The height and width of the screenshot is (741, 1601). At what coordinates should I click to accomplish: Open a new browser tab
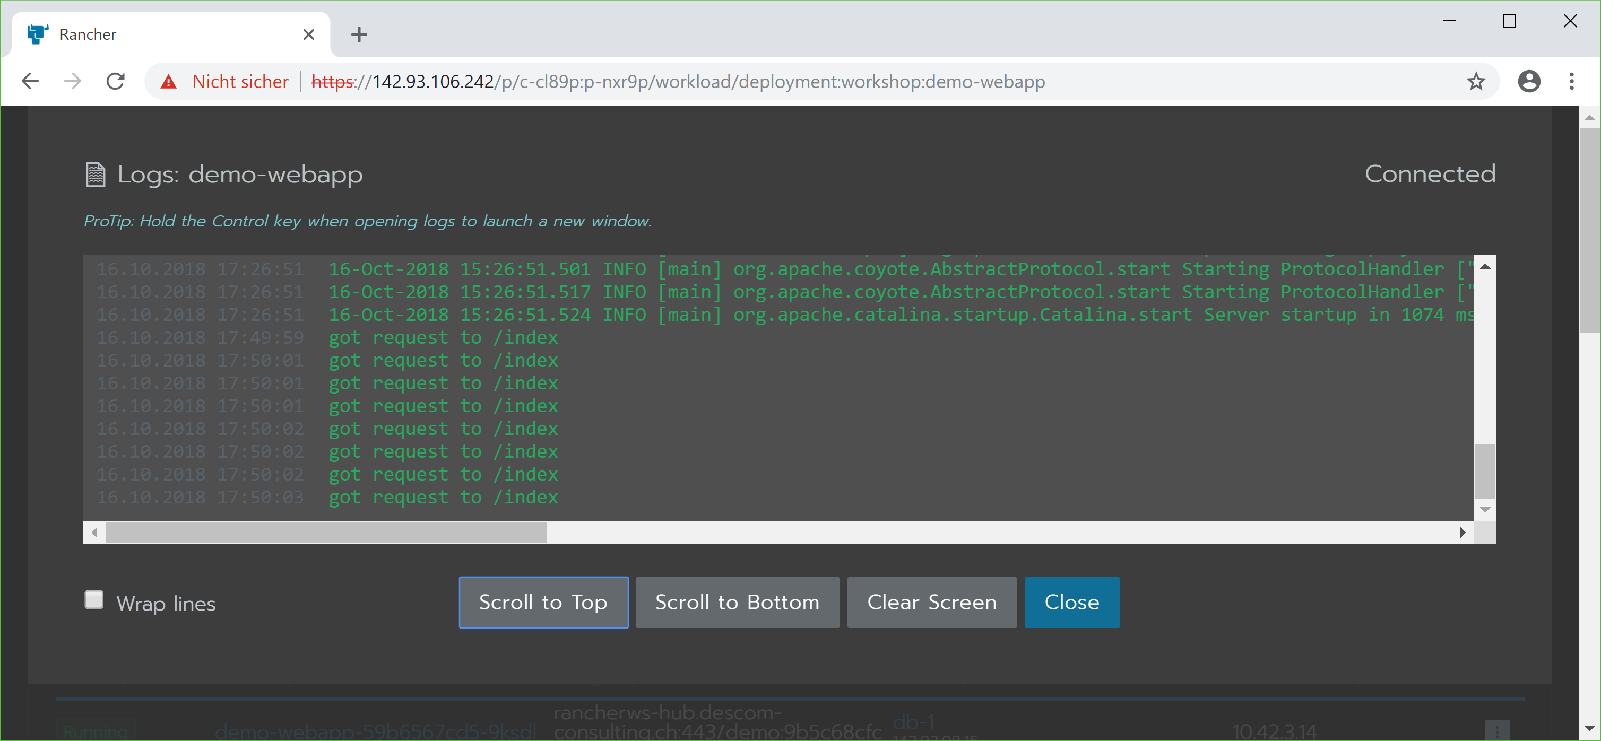point(359,34)
